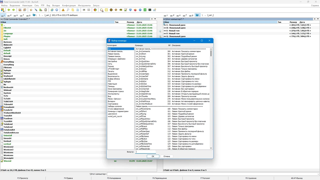Open right panel history dropdown arrow

coord(318,19)
